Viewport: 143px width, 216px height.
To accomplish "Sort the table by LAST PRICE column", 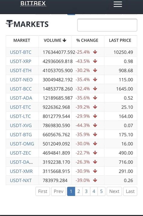I will pyautogui.click(x=120, y=40).
